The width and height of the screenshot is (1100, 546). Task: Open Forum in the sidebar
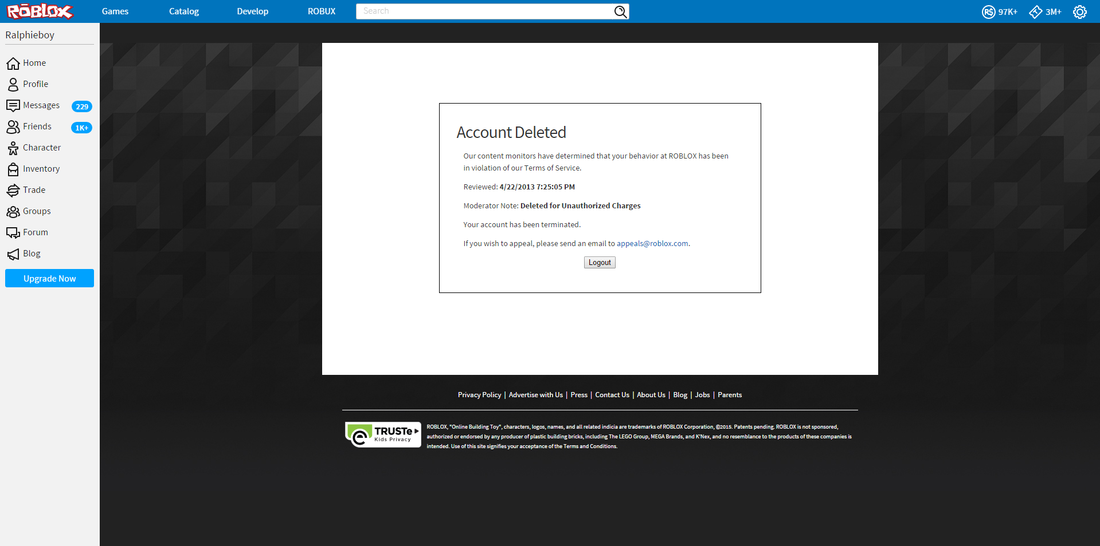tap(36, 232)
